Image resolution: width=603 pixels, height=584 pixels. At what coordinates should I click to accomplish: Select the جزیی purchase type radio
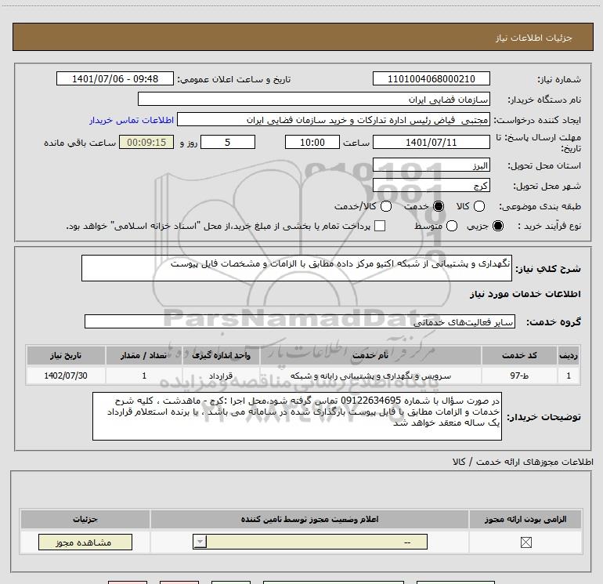click(497, 226)
